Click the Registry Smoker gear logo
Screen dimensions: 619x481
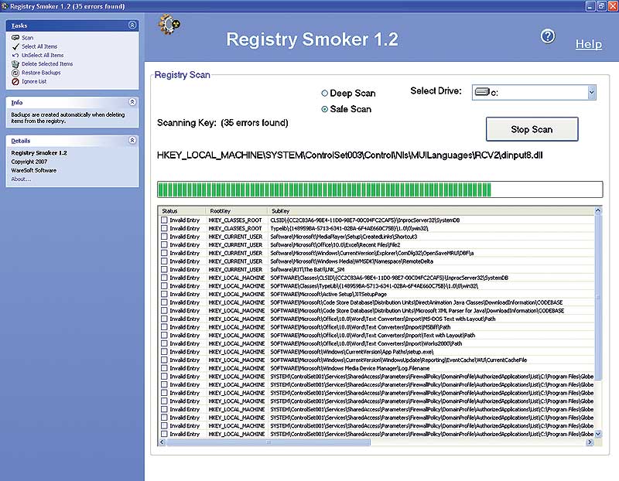169,24
